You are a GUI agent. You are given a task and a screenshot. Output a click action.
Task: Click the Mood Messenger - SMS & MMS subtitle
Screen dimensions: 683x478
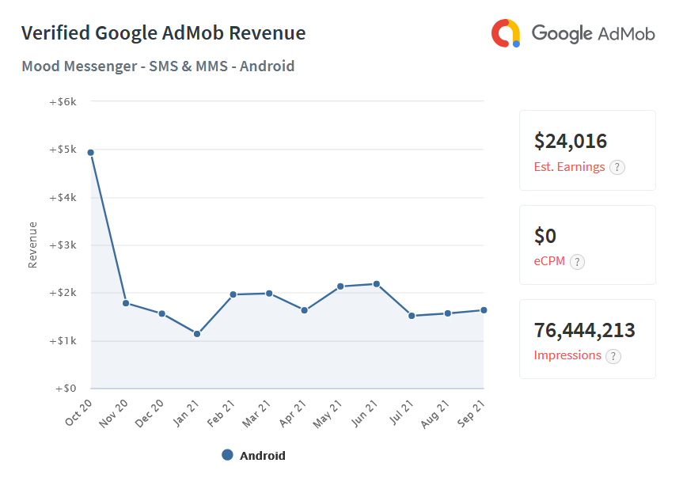[158, 66]
